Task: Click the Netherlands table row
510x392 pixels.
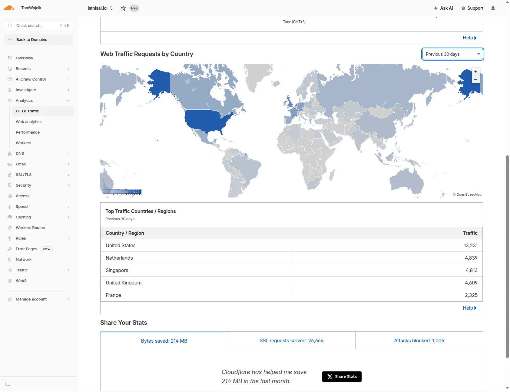Action: click(x=291, y=258)
